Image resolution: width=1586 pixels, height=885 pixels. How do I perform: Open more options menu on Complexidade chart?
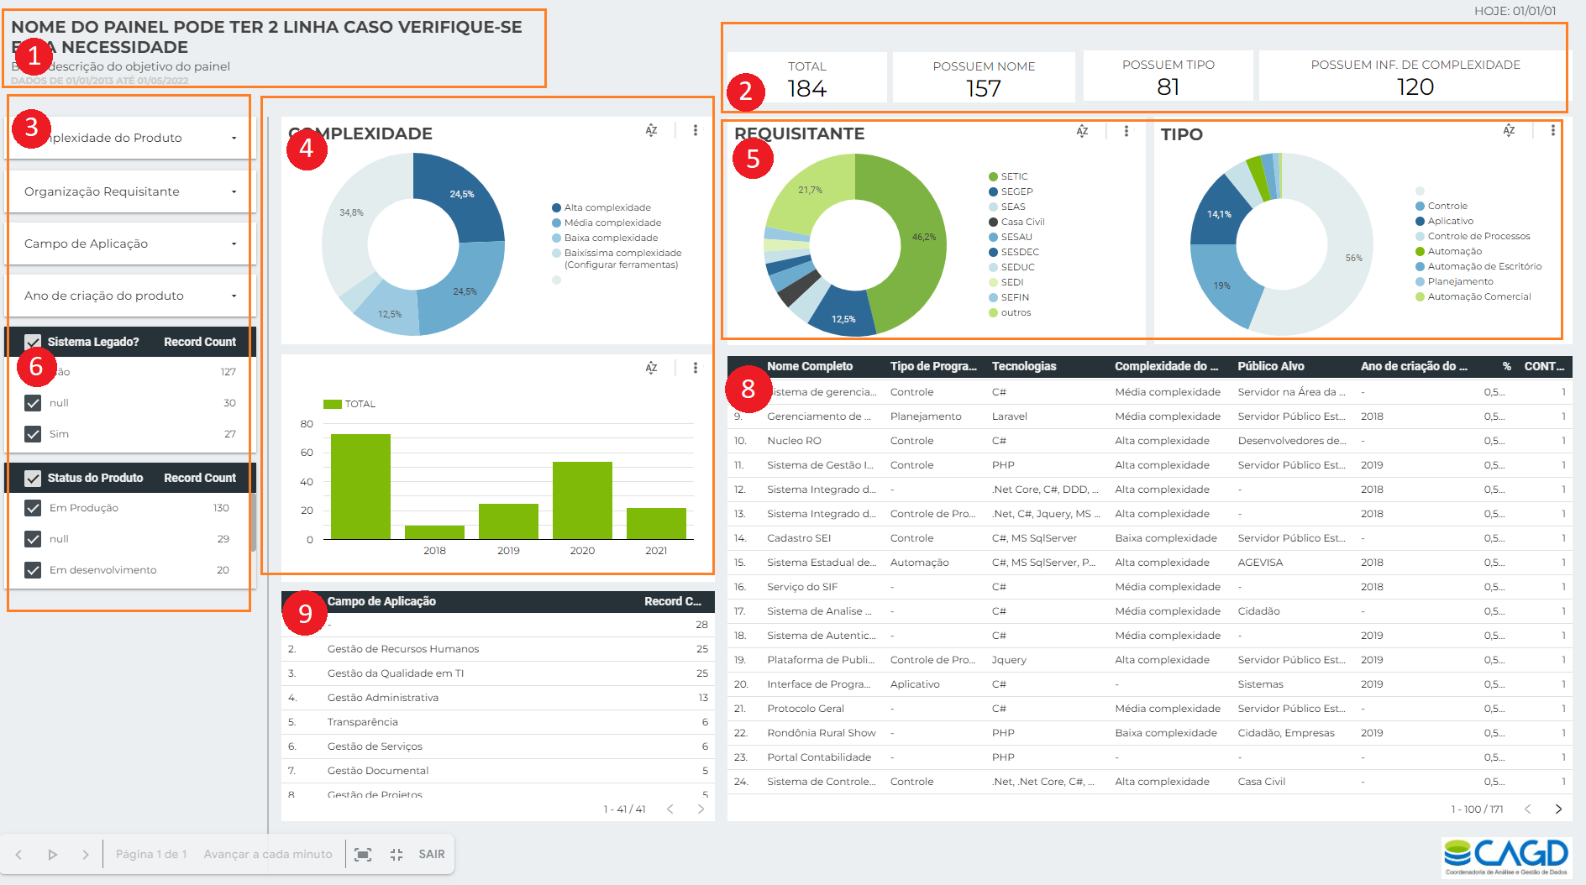coord(696,130)
